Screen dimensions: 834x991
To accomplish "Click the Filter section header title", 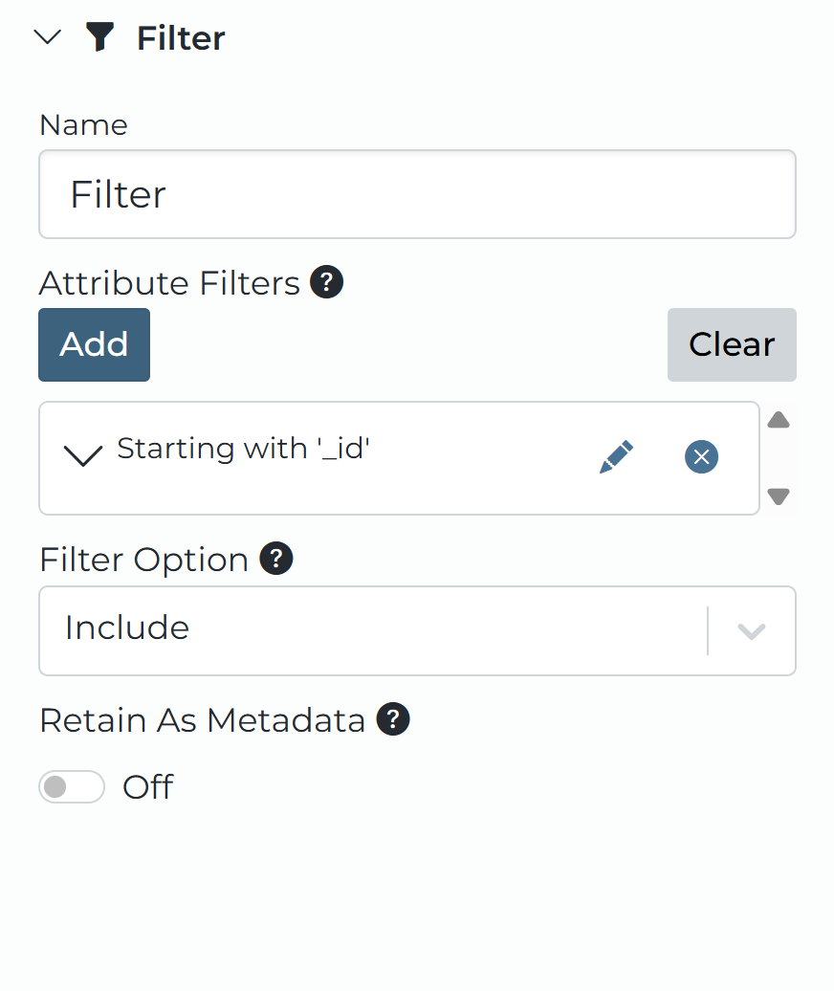I will tap(181, 38).
